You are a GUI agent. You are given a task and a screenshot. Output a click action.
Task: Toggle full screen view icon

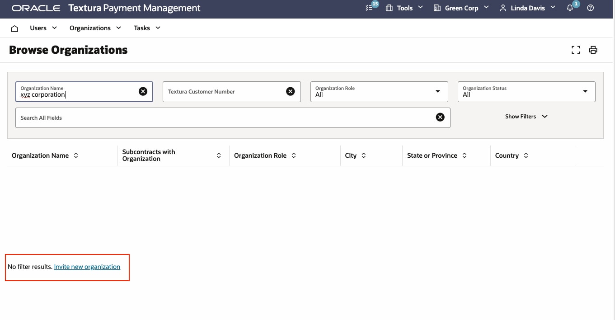point(576,50)
